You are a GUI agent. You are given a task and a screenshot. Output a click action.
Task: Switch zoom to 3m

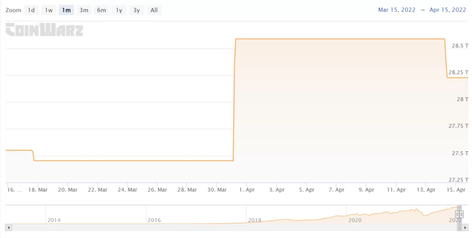[x=84, y=10]
